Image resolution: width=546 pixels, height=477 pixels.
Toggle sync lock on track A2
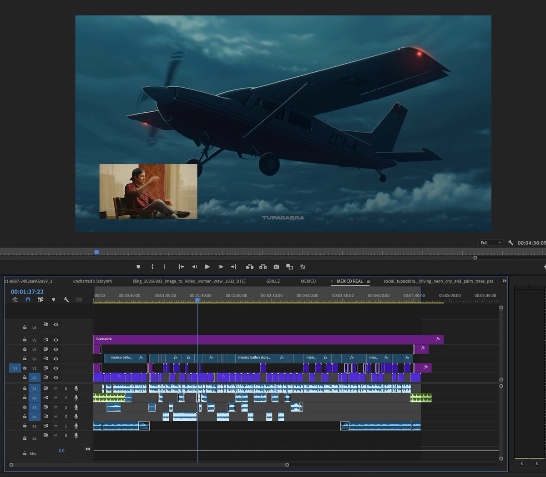coord(46,398)
